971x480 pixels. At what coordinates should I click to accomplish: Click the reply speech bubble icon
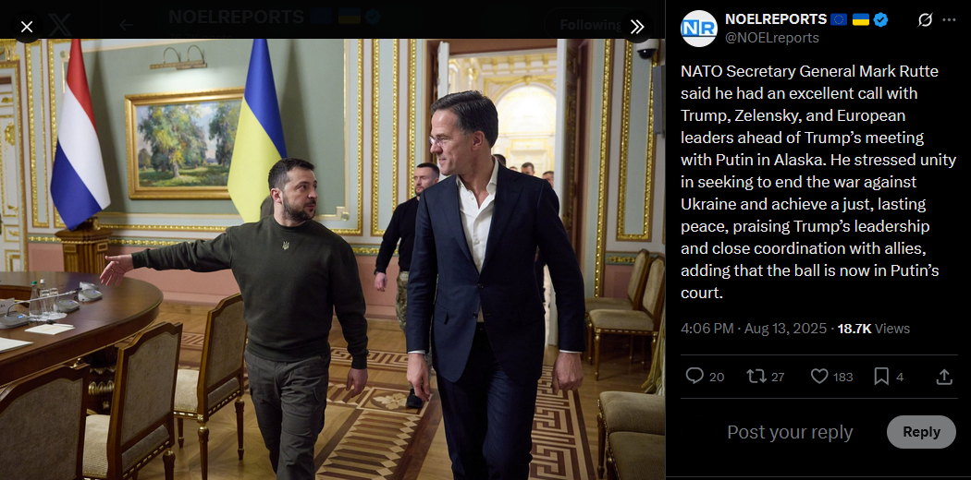point(694,376)
